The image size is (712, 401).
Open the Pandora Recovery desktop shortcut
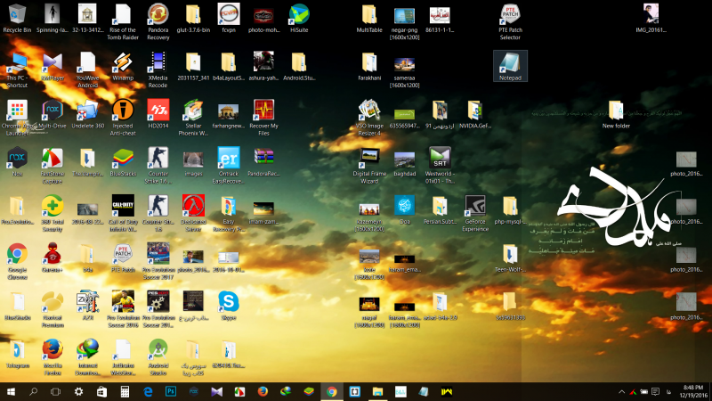tap(158, 14)
